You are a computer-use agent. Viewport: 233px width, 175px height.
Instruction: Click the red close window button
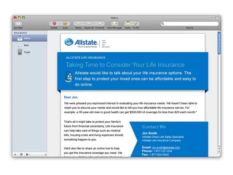[x=15, y=18]
